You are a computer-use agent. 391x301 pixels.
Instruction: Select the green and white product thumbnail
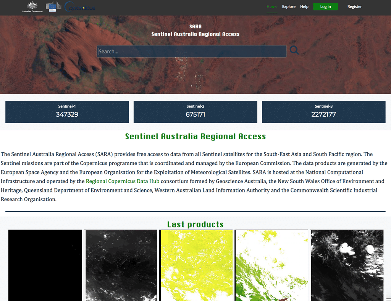coord(271,265)
